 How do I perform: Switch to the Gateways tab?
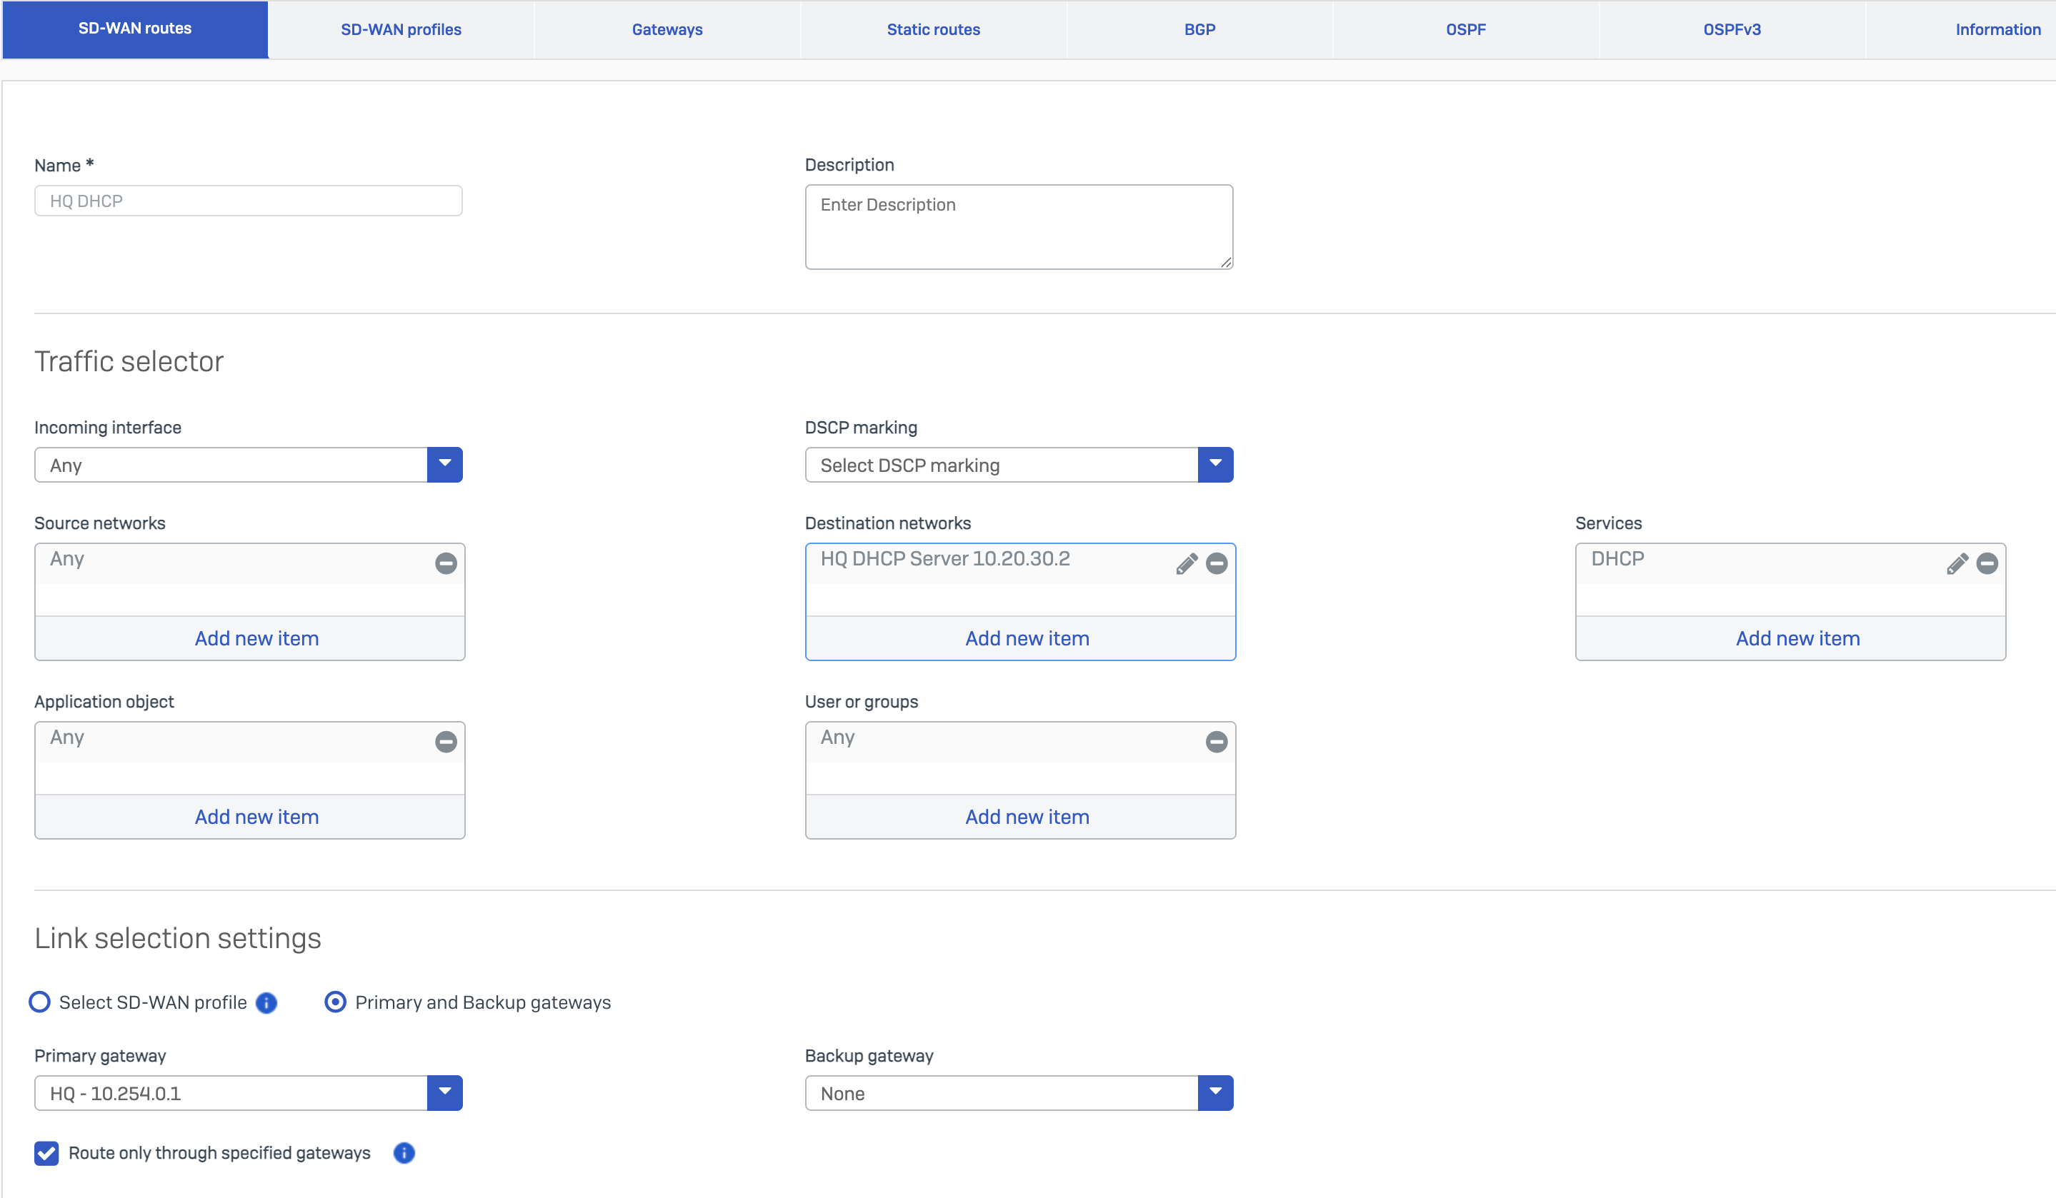coord(667,29)
